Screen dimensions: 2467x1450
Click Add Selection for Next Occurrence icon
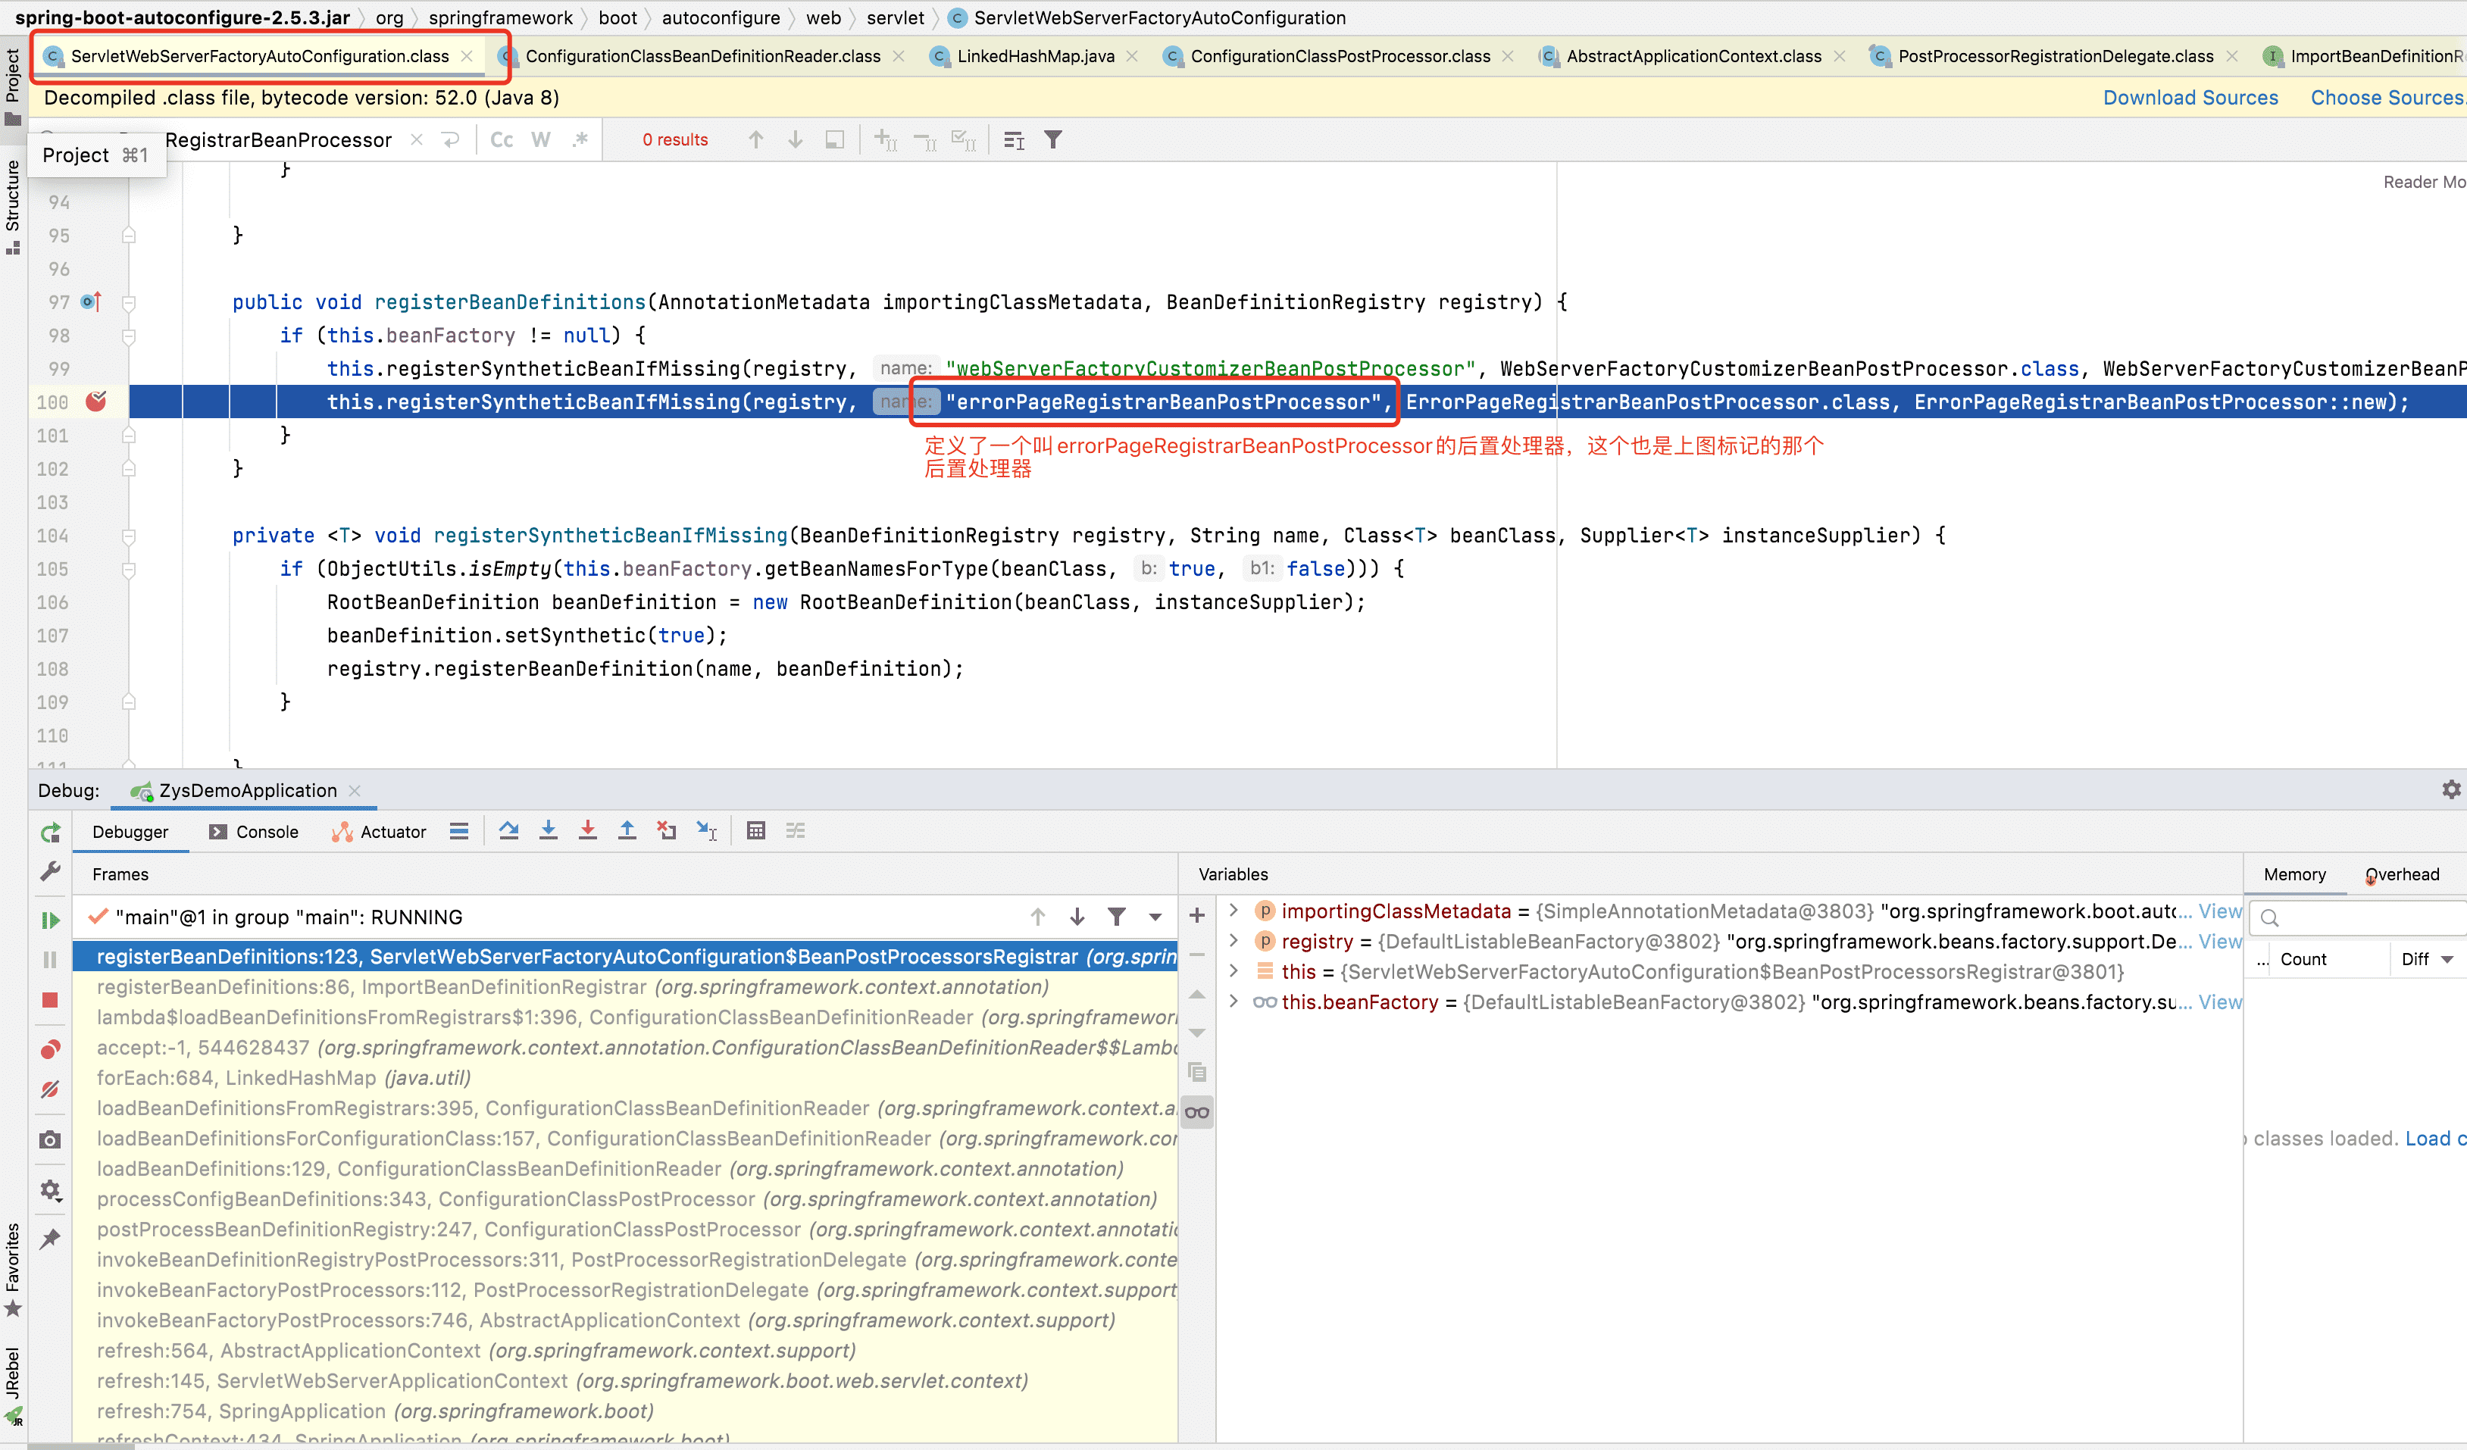pyautogui.click(x=885, y=140)
